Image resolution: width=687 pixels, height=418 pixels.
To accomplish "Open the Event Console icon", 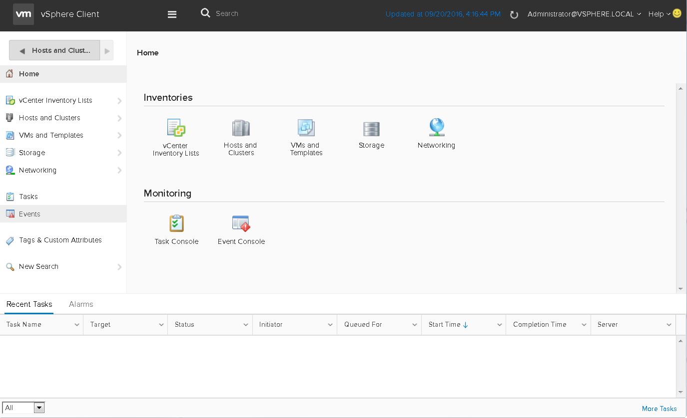I will 241,223.
